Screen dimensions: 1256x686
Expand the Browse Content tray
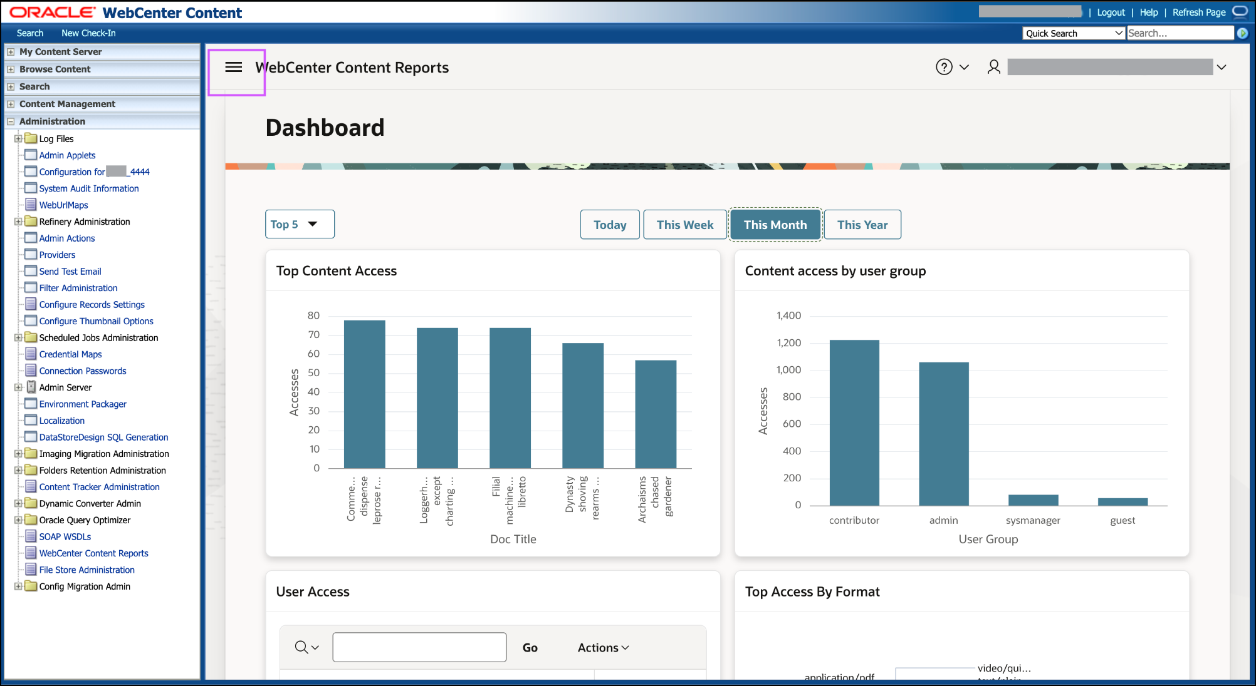pos(11,69)
